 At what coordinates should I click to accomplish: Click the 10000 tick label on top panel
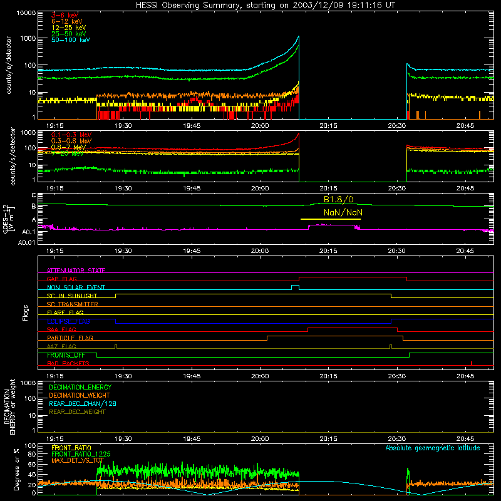tap(26, 13)
